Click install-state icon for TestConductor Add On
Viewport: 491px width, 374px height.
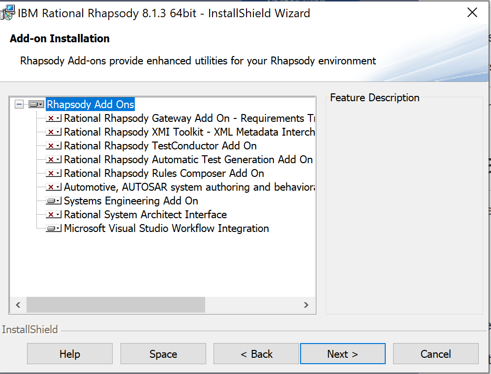(x=54, y=146)
